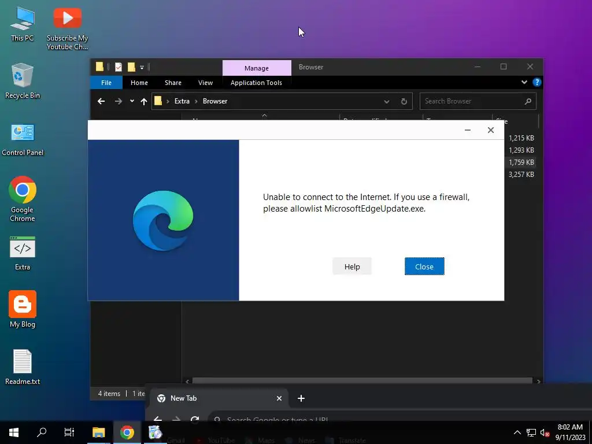The image size is (592, 444).
Task: Reload page in Chrome window
Action: pos(194,419)
